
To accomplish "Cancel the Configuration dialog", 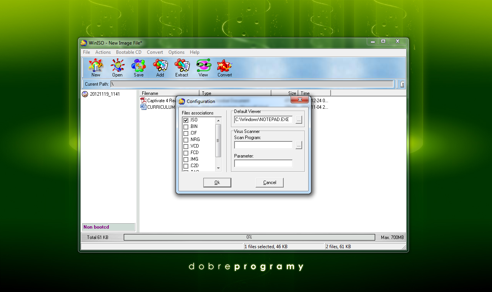I will coord(269,182).
